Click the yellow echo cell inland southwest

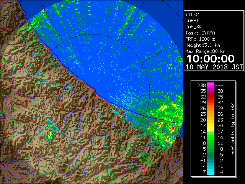click(50, 135)
